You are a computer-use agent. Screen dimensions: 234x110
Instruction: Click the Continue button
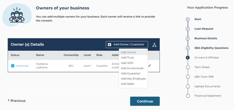[x=145, y=101]
